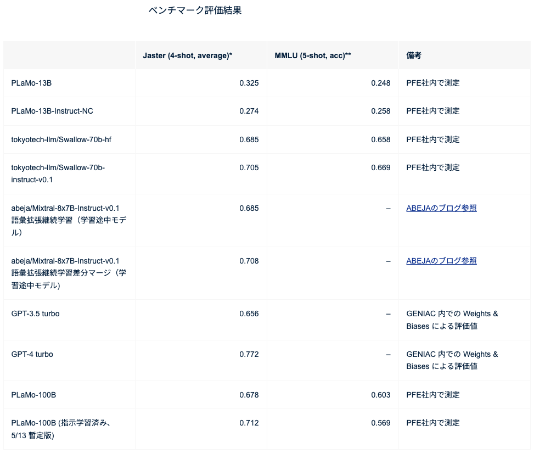
Task: Click the ベンチマーク評価結果 heading
Action: point(195,10)
